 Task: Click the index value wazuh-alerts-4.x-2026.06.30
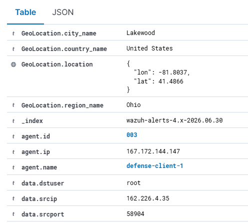(x=174, y=120)
